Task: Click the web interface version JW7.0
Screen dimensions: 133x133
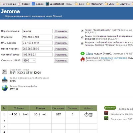Action: (14, 89)
